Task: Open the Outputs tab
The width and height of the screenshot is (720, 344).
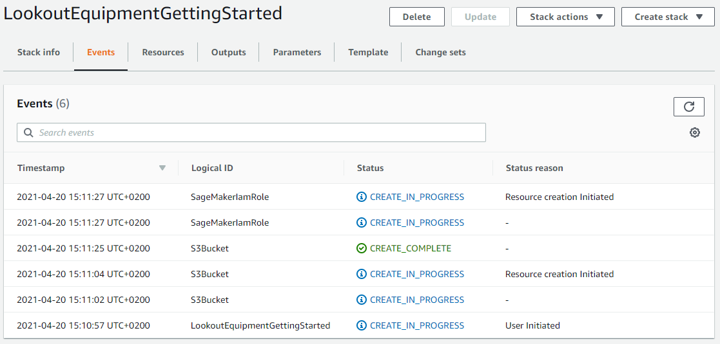Action: coord(229,52)
